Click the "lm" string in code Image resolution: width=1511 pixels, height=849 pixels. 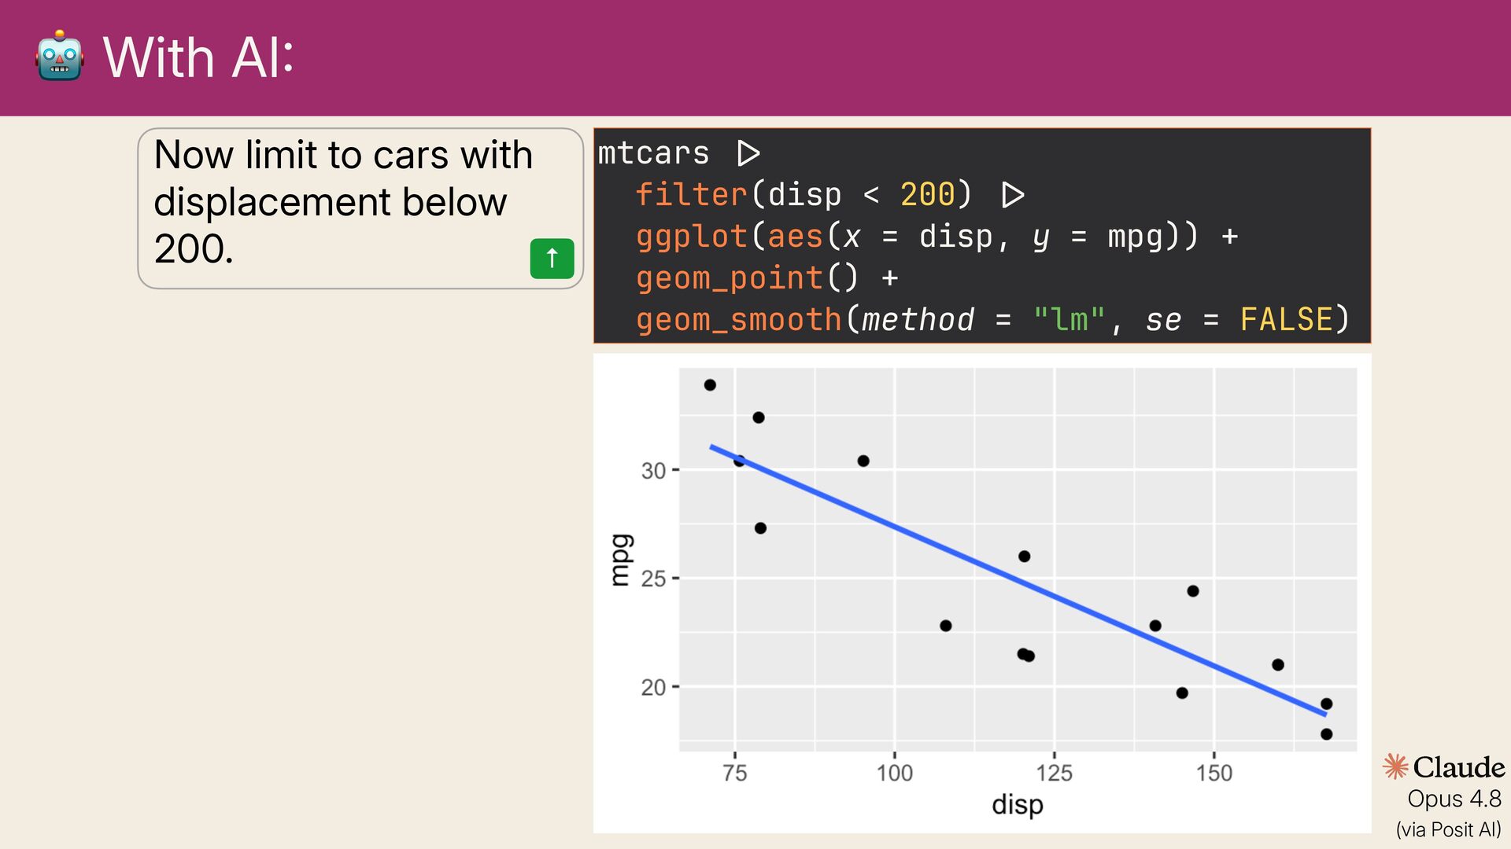1070,320
